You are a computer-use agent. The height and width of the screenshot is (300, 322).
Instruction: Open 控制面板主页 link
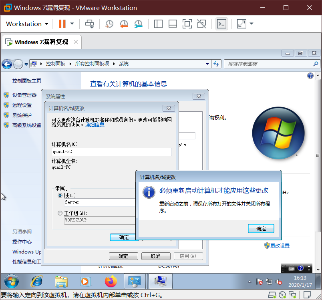[x=27, y=81]
